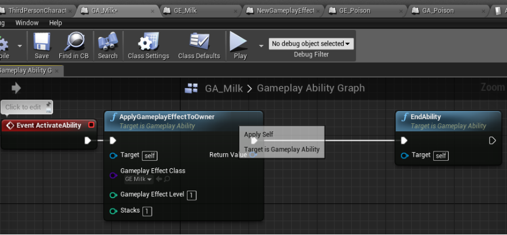507x235 pixels.
Task: Click ApplyGameplayEffectToOwner input exec pin
Action: tap(112, 141)
